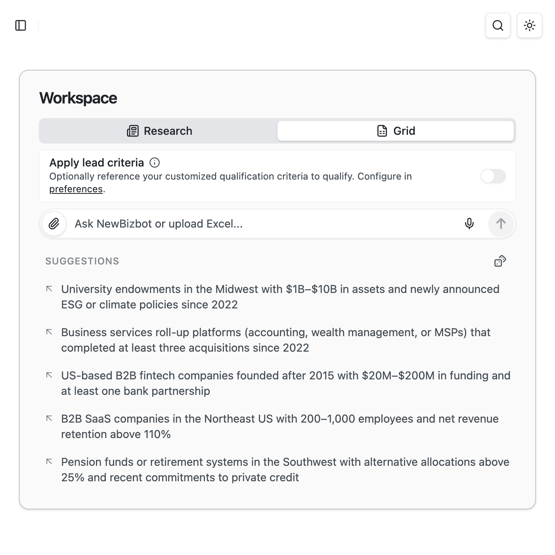Open search using the magnifier icon
This screenshot has width=555, height=555.
click(x=498, y=25)
